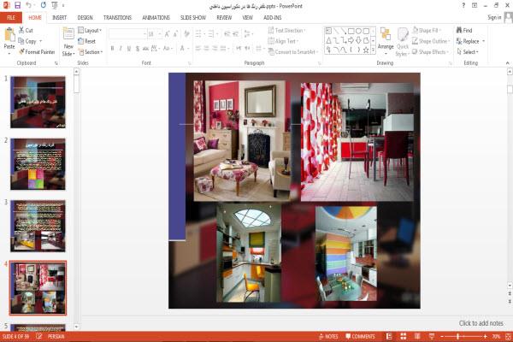The height and width of the screenshot is (342, 513).
Task: Open spell check icon in status bar
Action: (x=38, y=336)
